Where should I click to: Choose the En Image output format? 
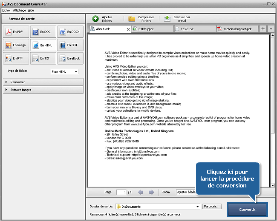(x=16, y=45)
